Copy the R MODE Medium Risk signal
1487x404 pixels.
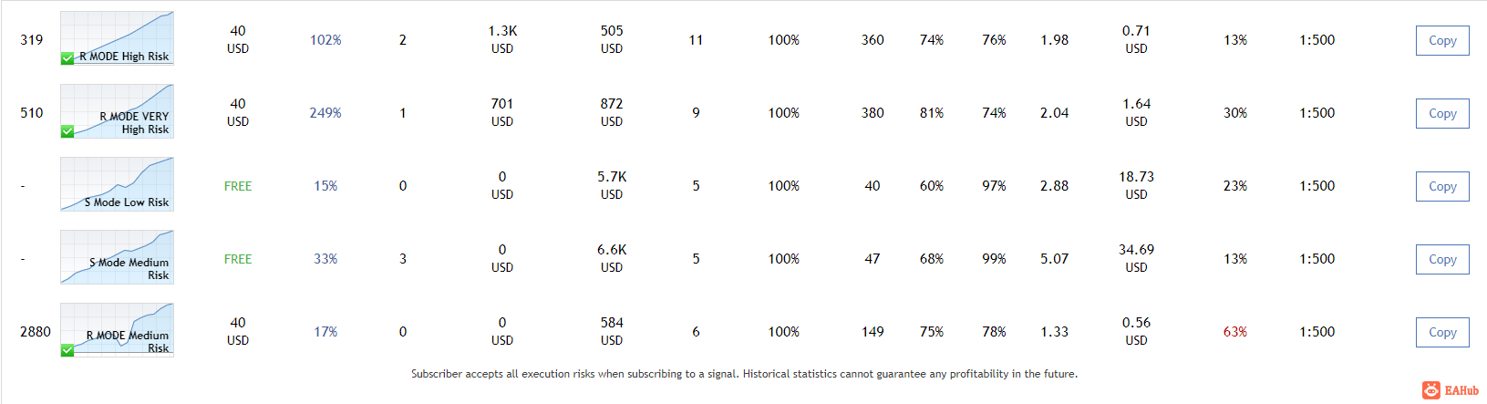tap(1442, 332)
